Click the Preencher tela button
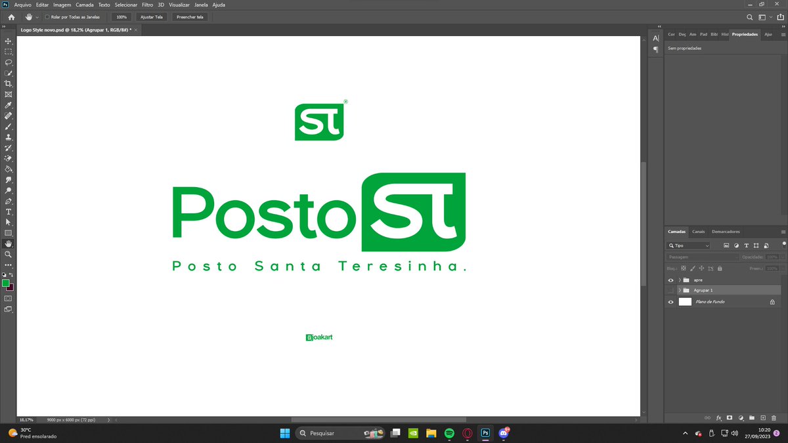Viewport: 788px width, 443px height. [x=190, y=17]
